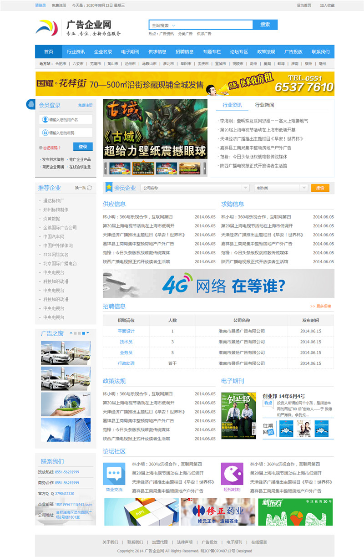Click the blue 登录 button
This screenshot has height=557, width=364.
click(83, 147)
